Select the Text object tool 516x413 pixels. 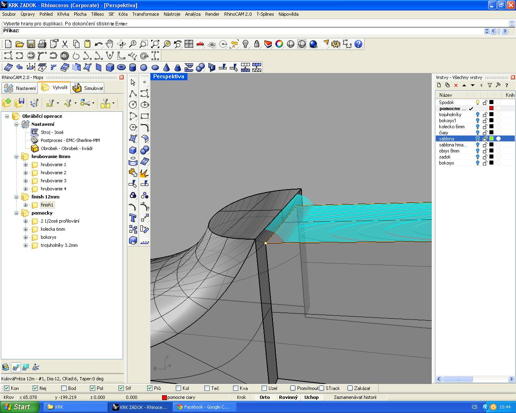[x=133, y=218]
